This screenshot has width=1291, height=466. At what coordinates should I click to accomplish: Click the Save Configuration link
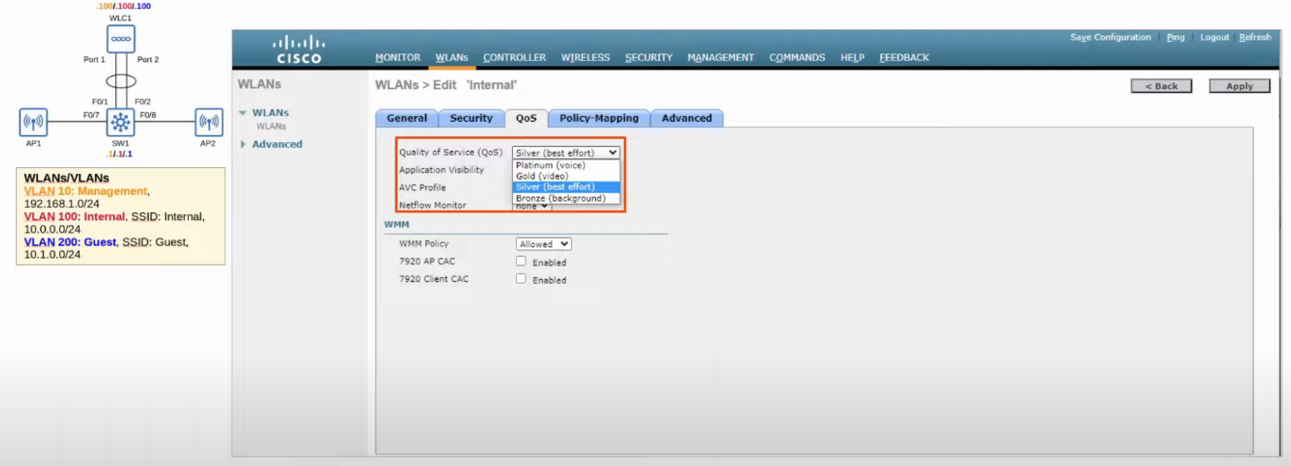tap(1110, 37)
